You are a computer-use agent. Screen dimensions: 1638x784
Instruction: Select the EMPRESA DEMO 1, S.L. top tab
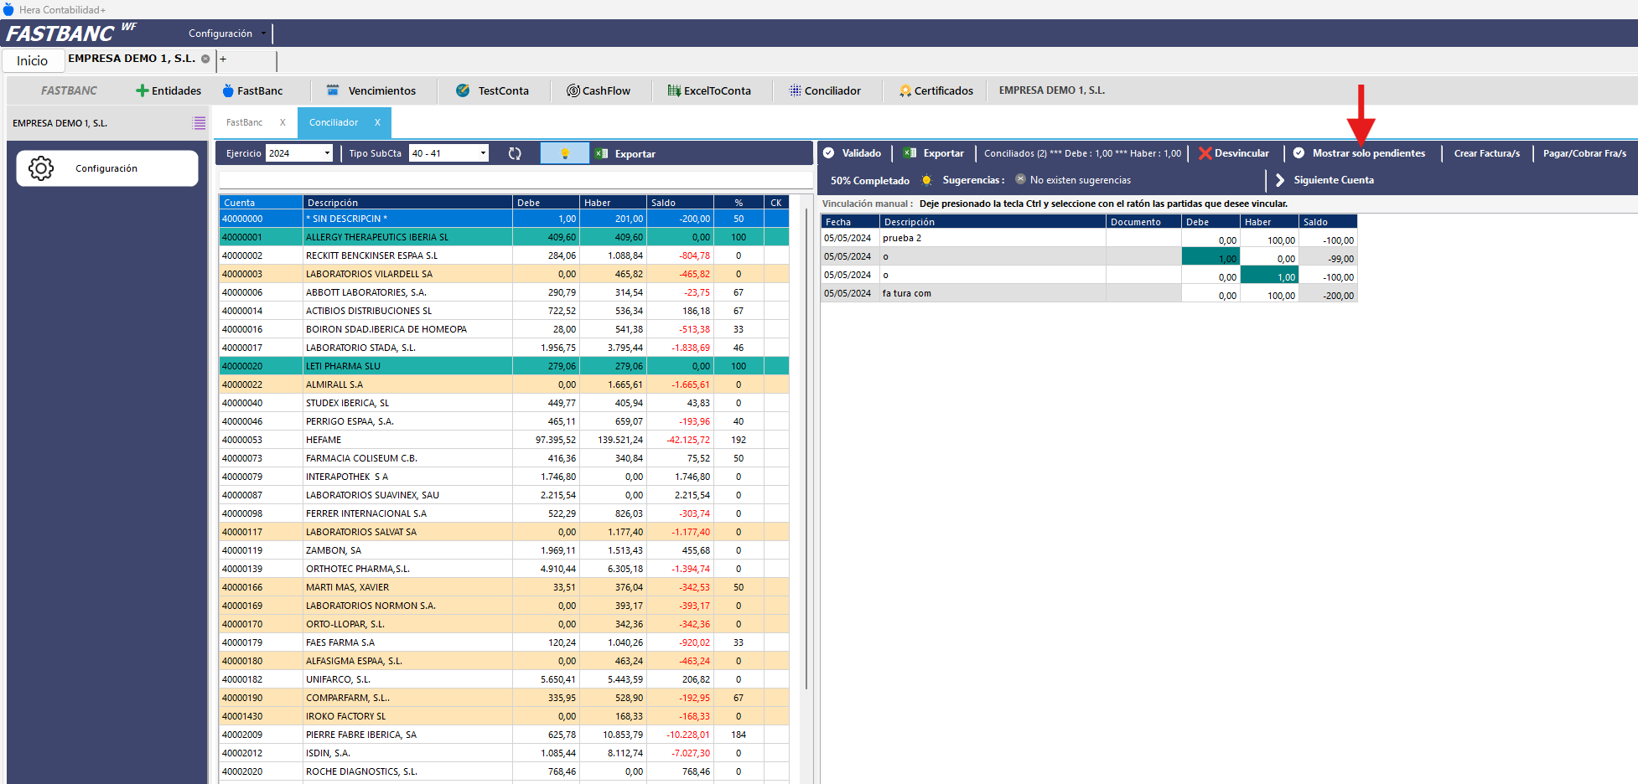132,59
